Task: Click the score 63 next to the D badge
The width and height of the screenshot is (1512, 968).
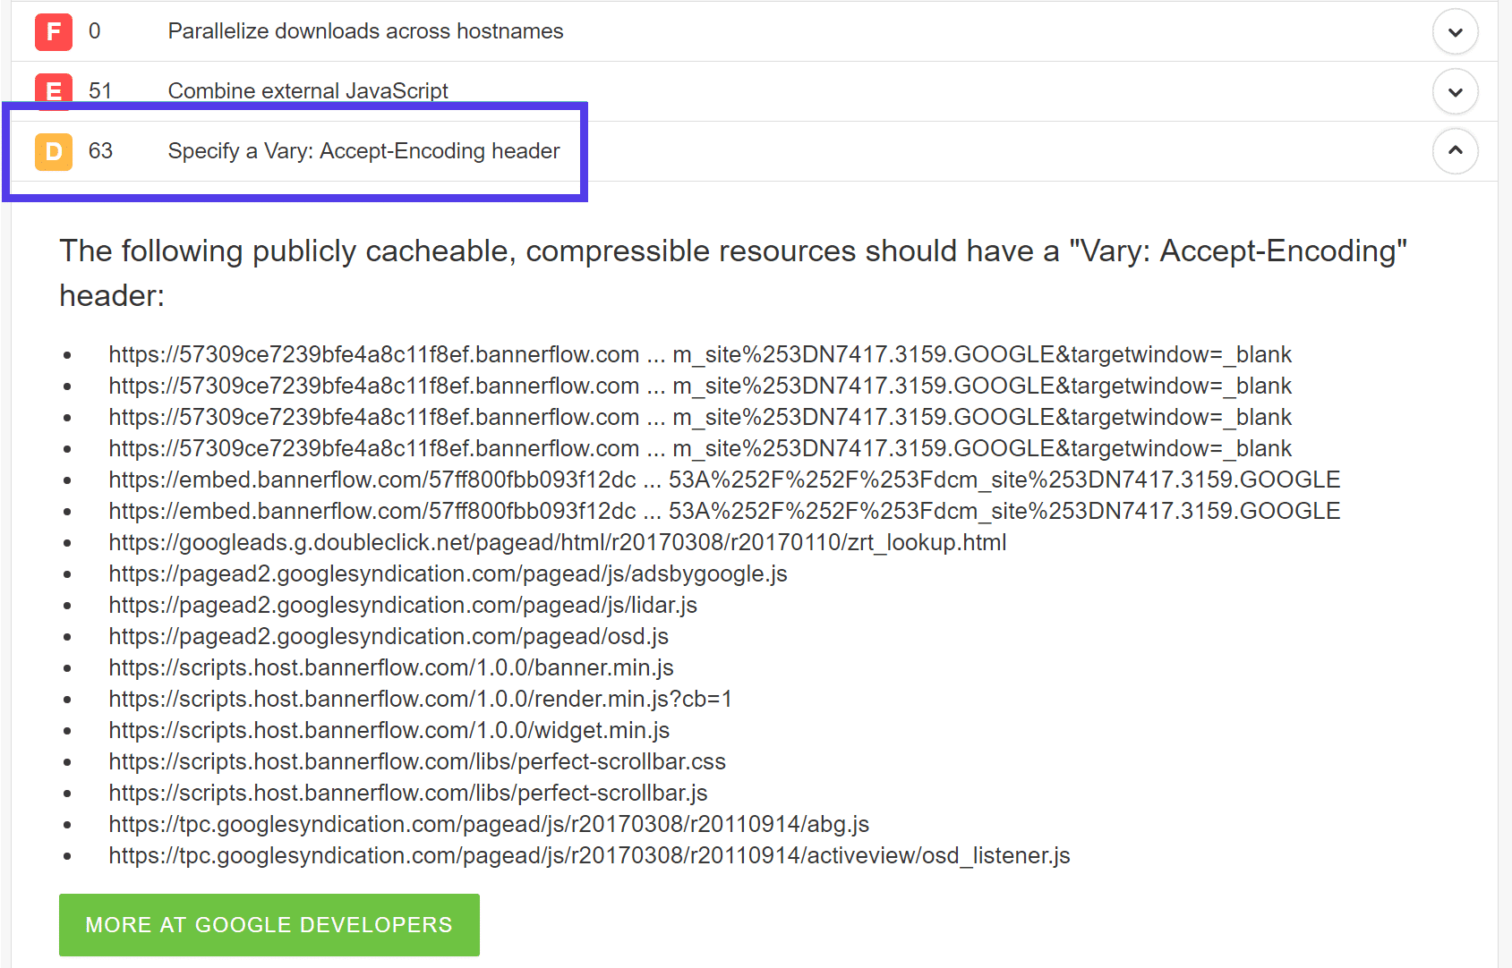Action: [x=100, y=151]
